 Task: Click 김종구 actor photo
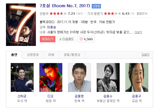(x=137, y=77)
